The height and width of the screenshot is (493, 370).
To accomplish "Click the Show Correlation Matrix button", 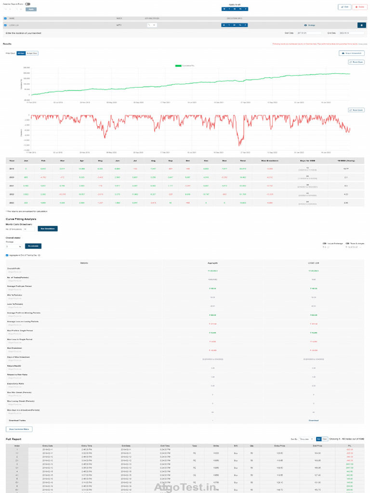I will pyautogui.click(x=19, y=429).
